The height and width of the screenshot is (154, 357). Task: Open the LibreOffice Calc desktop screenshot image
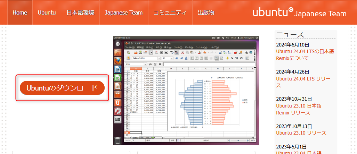coord(186,91)
